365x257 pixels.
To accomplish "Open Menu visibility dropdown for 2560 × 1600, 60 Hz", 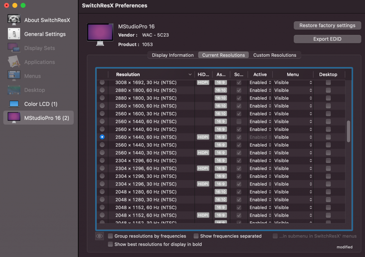I will pyautogui.click(x=293, y=106).
